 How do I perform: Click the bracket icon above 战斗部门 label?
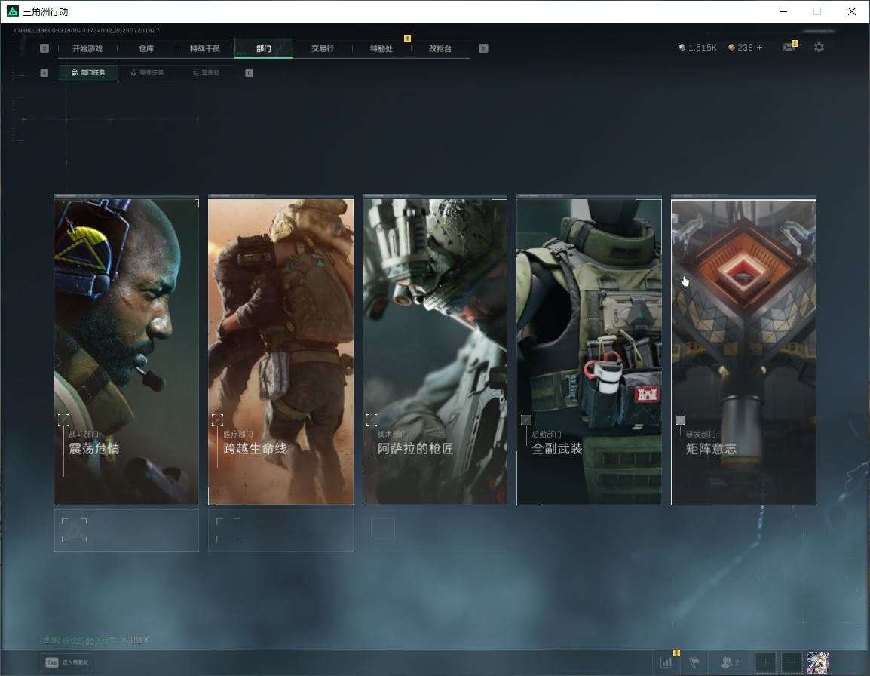coord(63,419)
